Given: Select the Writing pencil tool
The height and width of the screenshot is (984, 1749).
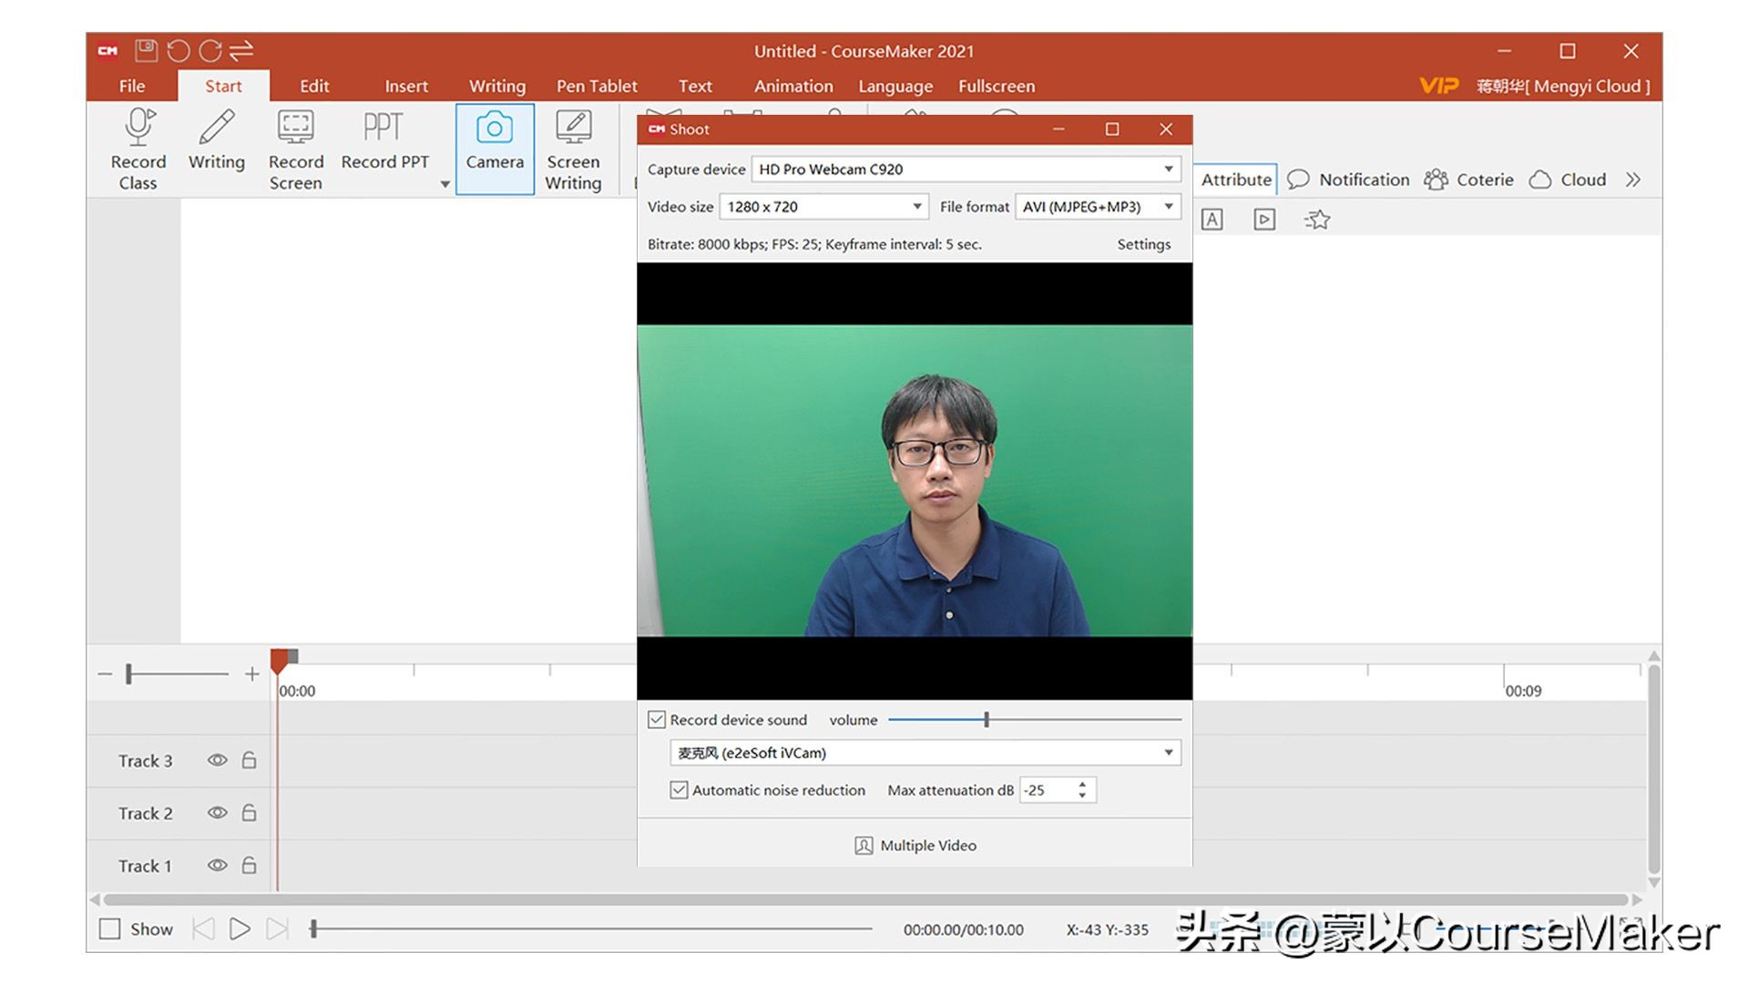Looking at the screenshot, I should click(x=216, y=128).
